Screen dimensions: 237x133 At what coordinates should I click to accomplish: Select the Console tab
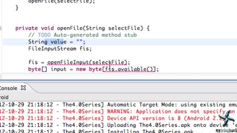pyautogui.click(x=9, y=88)
